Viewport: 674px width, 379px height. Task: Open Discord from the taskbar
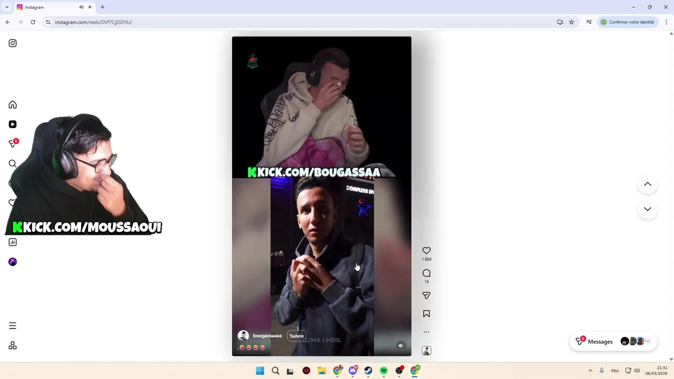click(x=353, y=371)
